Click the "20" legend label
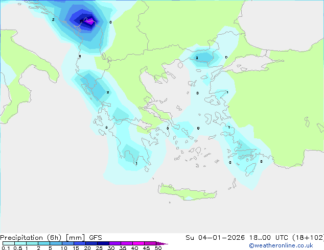This screenshot has width=324, height=250. (x=87, y=248)
